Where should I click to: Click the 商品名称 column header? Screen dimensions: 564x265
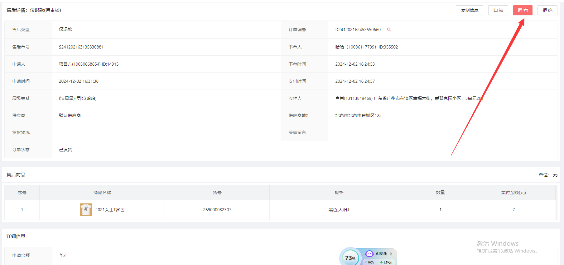(102, 193)
